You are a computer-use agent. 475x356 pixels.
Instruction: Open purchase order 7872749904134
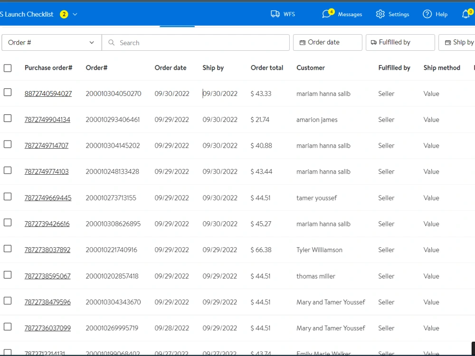tap(47, 120)
